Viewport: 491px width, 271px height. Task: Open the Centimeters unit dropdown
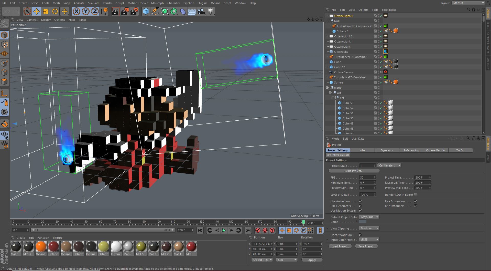point(389,165)
